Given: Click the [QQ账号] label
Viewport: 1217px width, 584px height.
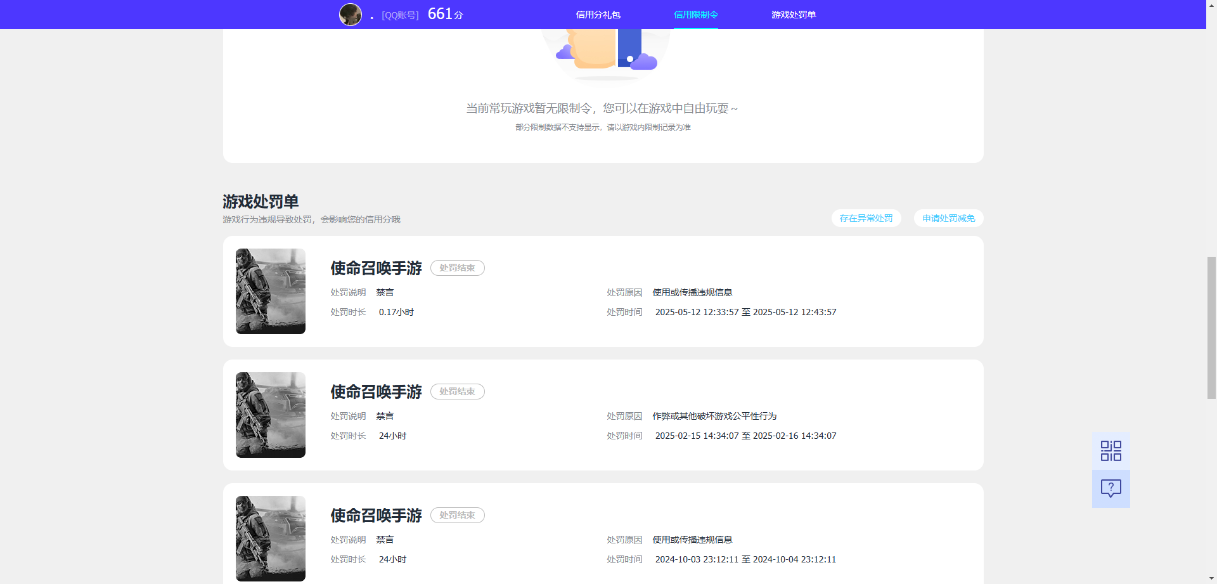Looking at the screenshot, I should coord(400,15).
